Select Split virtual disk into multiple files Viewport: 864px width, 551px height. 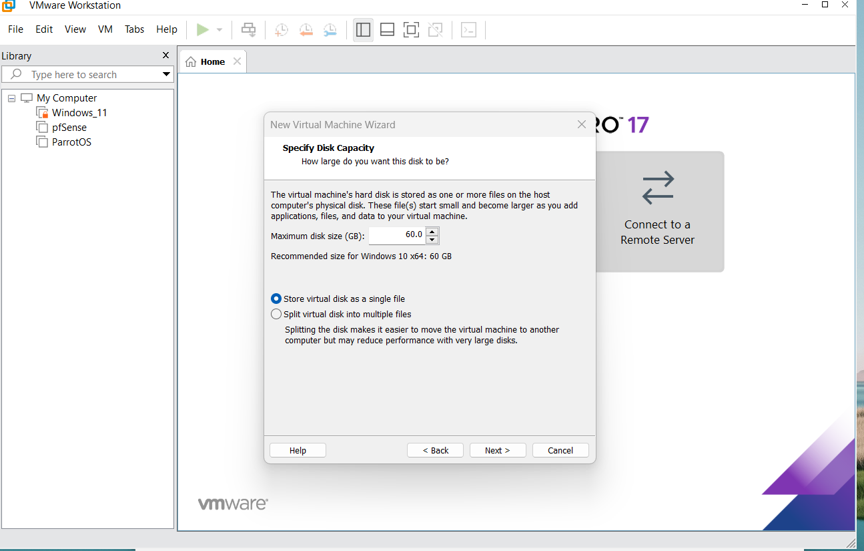point(341,314)
